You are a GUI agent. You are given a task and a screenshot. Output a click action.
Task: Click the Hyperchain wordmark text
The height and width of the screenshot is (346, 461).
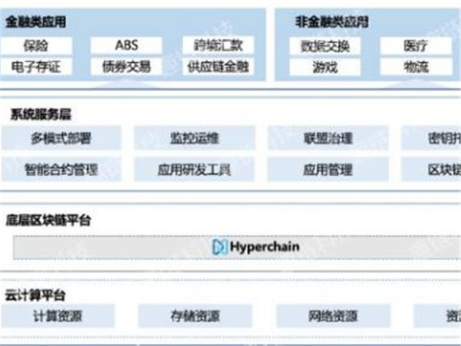(x=264, y=247)
